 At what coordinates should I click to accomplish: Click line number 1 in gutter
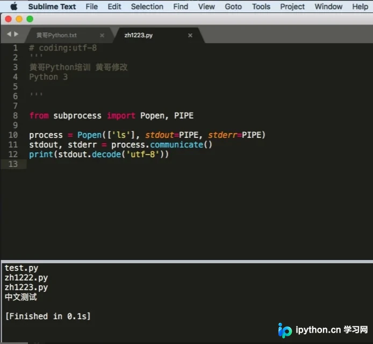pyautogui.click(x=15, y=48)
